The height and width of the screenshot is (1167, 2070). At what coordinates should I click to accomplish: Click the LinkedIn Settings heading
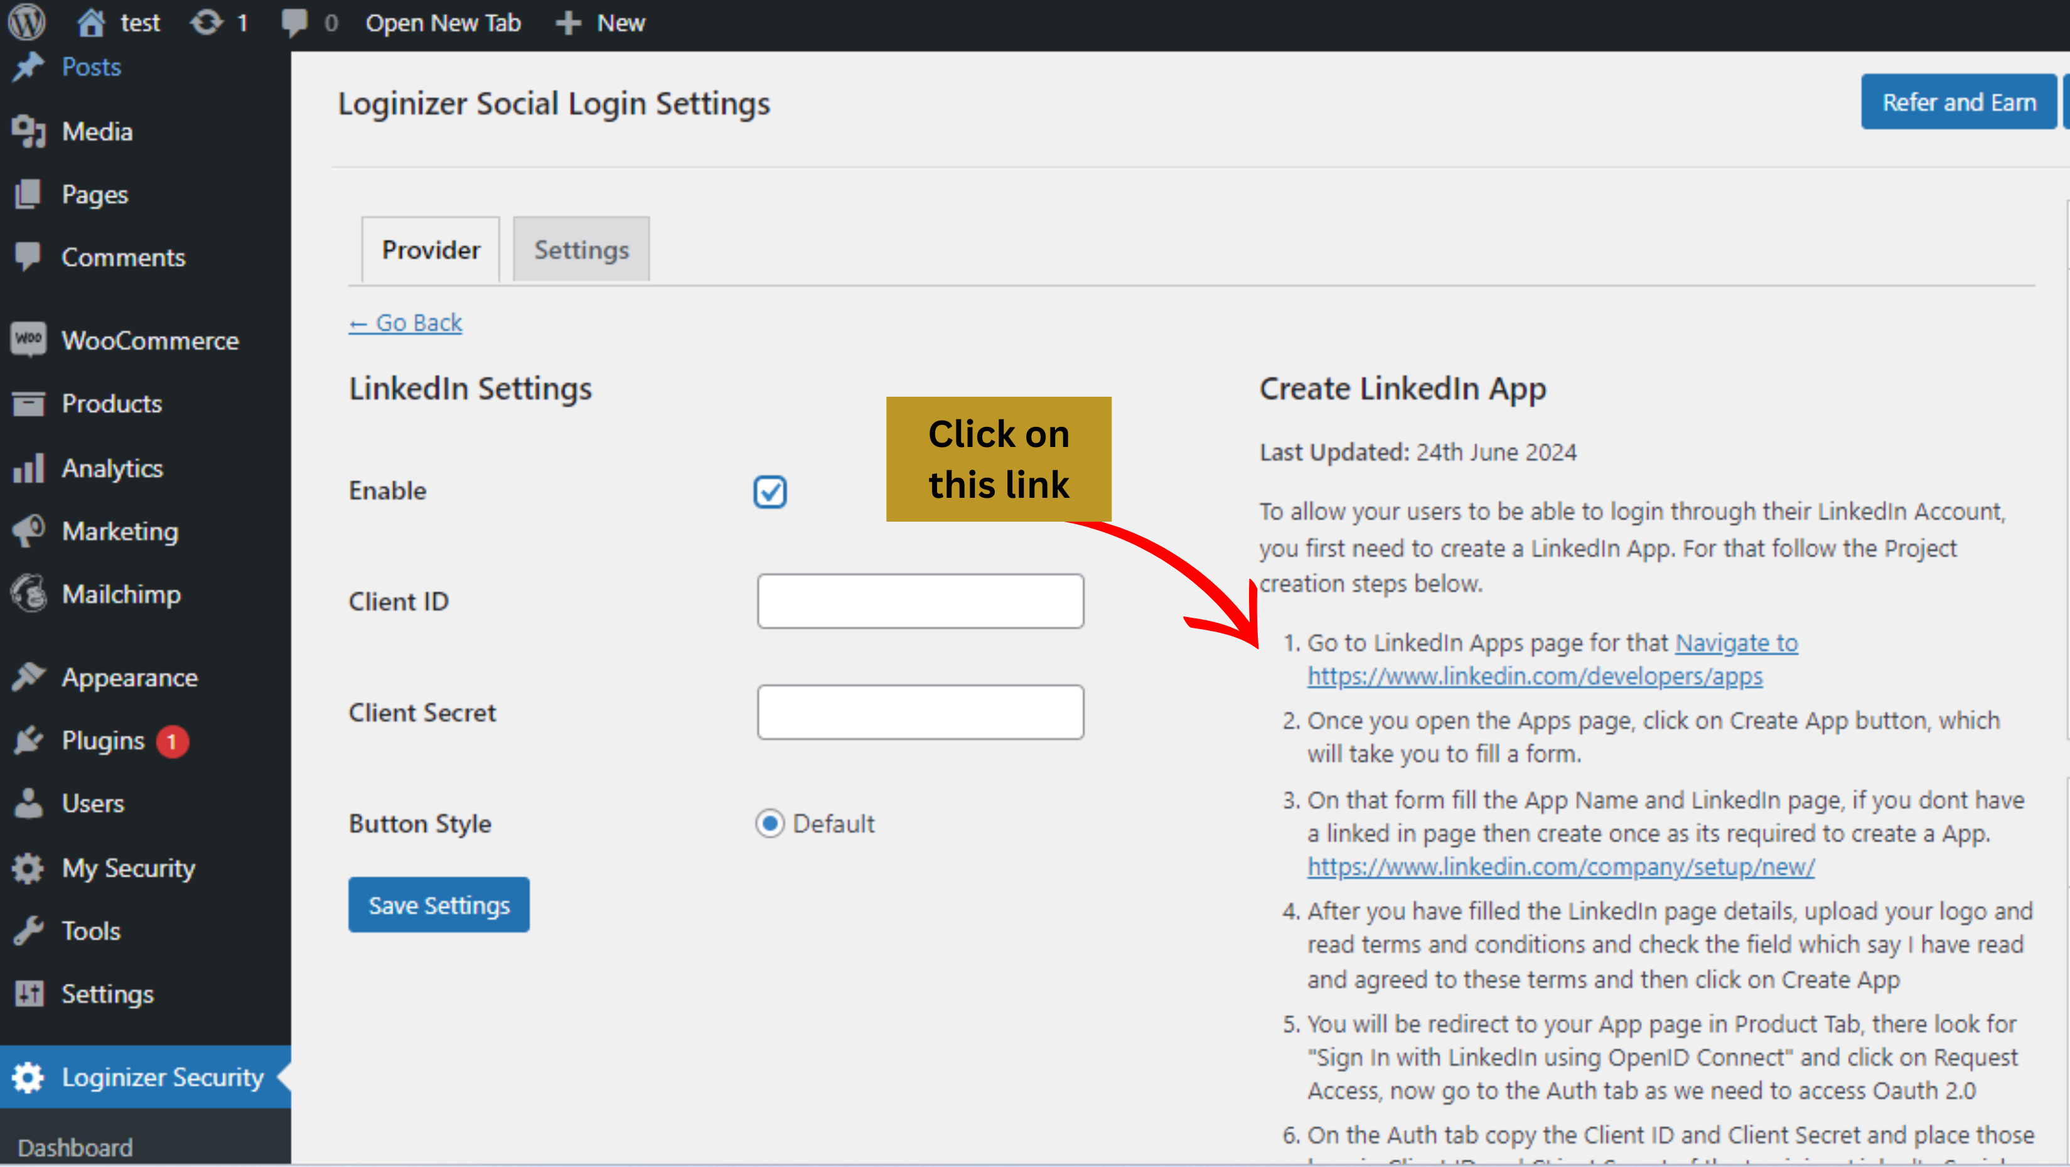470,388
